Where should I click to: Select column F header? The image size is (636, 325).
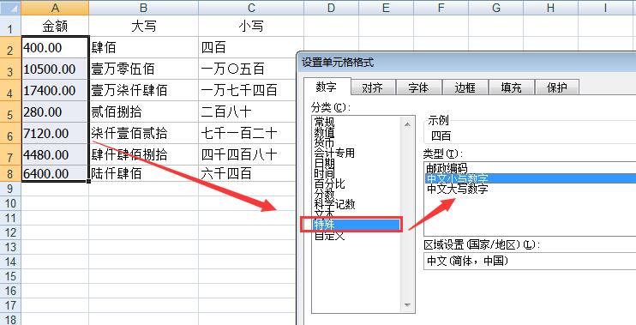pyautogui.click(x=441, y=8)
